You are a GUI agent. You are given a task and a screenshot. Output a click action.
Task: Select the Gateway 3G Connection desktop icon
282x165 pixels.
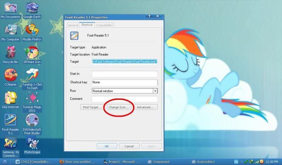point(11,147)
